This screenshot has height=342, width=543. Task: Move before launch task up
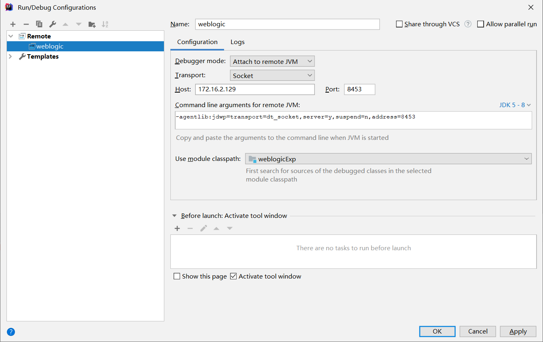[216, 228]
